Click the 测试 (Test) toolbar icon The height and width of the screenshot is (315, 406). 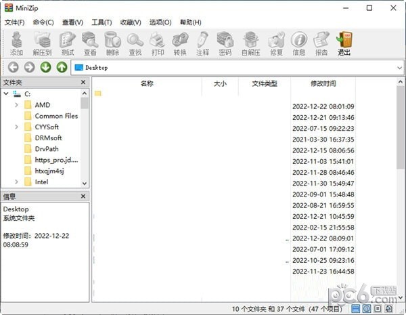[x=68, y=43]
